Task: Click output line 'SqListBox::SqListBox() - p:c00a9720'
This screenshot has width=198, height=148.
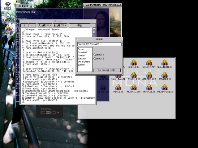Action: (x=48, y=77)
